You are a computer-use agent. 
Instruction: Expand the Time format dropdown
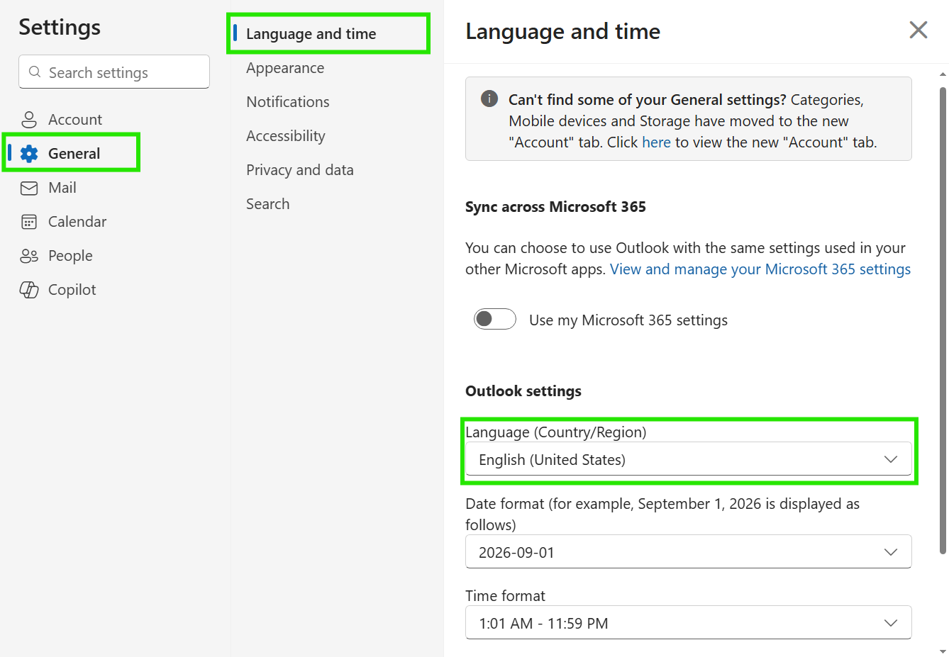[x=689, y=622]
